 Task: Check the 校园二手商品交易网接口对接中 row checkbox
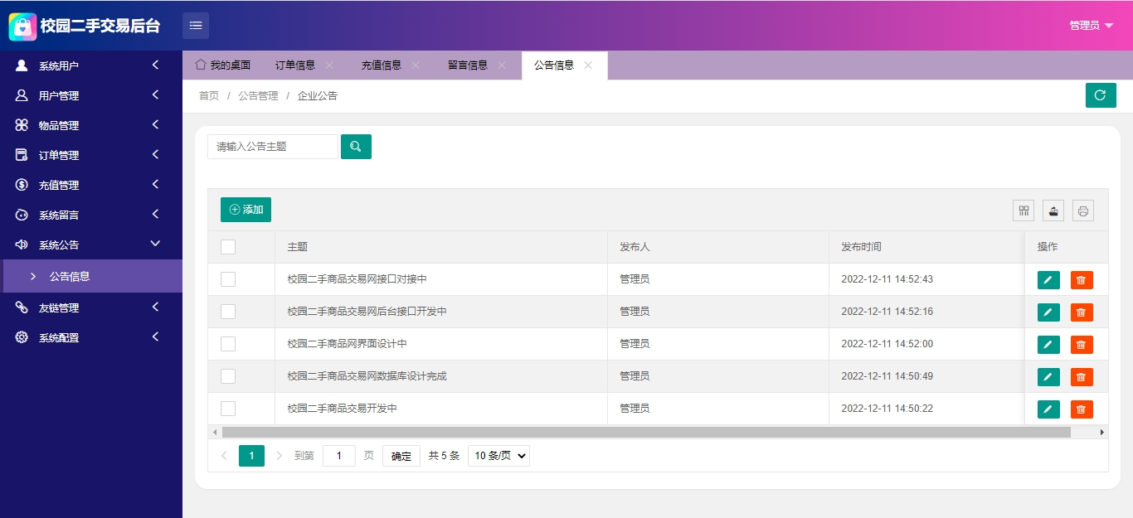228,279
